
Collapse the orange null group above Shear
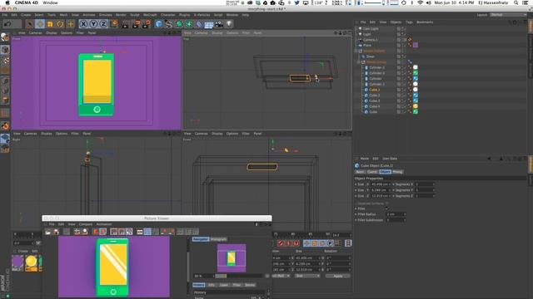pos(356,51)
